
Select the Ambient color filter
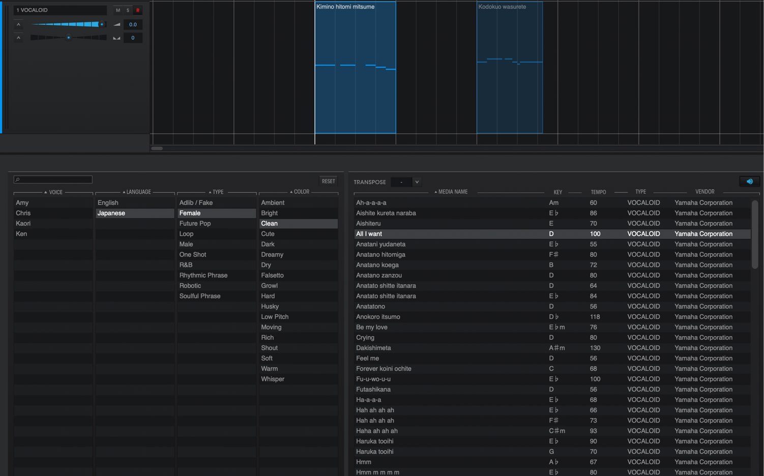pyautogui.click(x=299, y=202)
